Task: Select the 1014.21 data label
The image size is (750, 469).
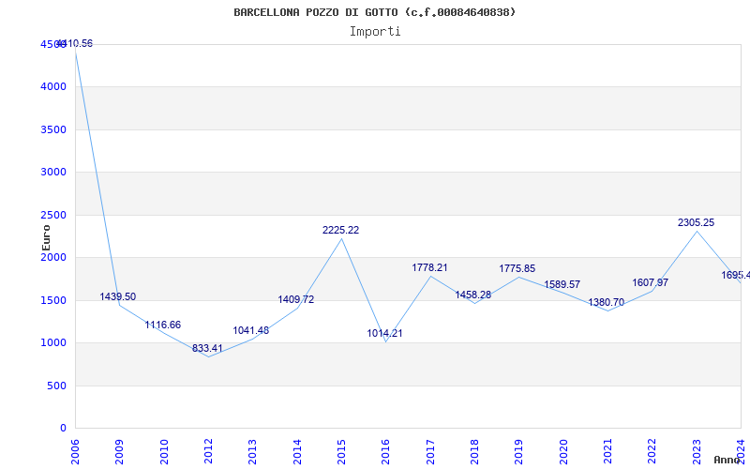Action: (384, 334)
